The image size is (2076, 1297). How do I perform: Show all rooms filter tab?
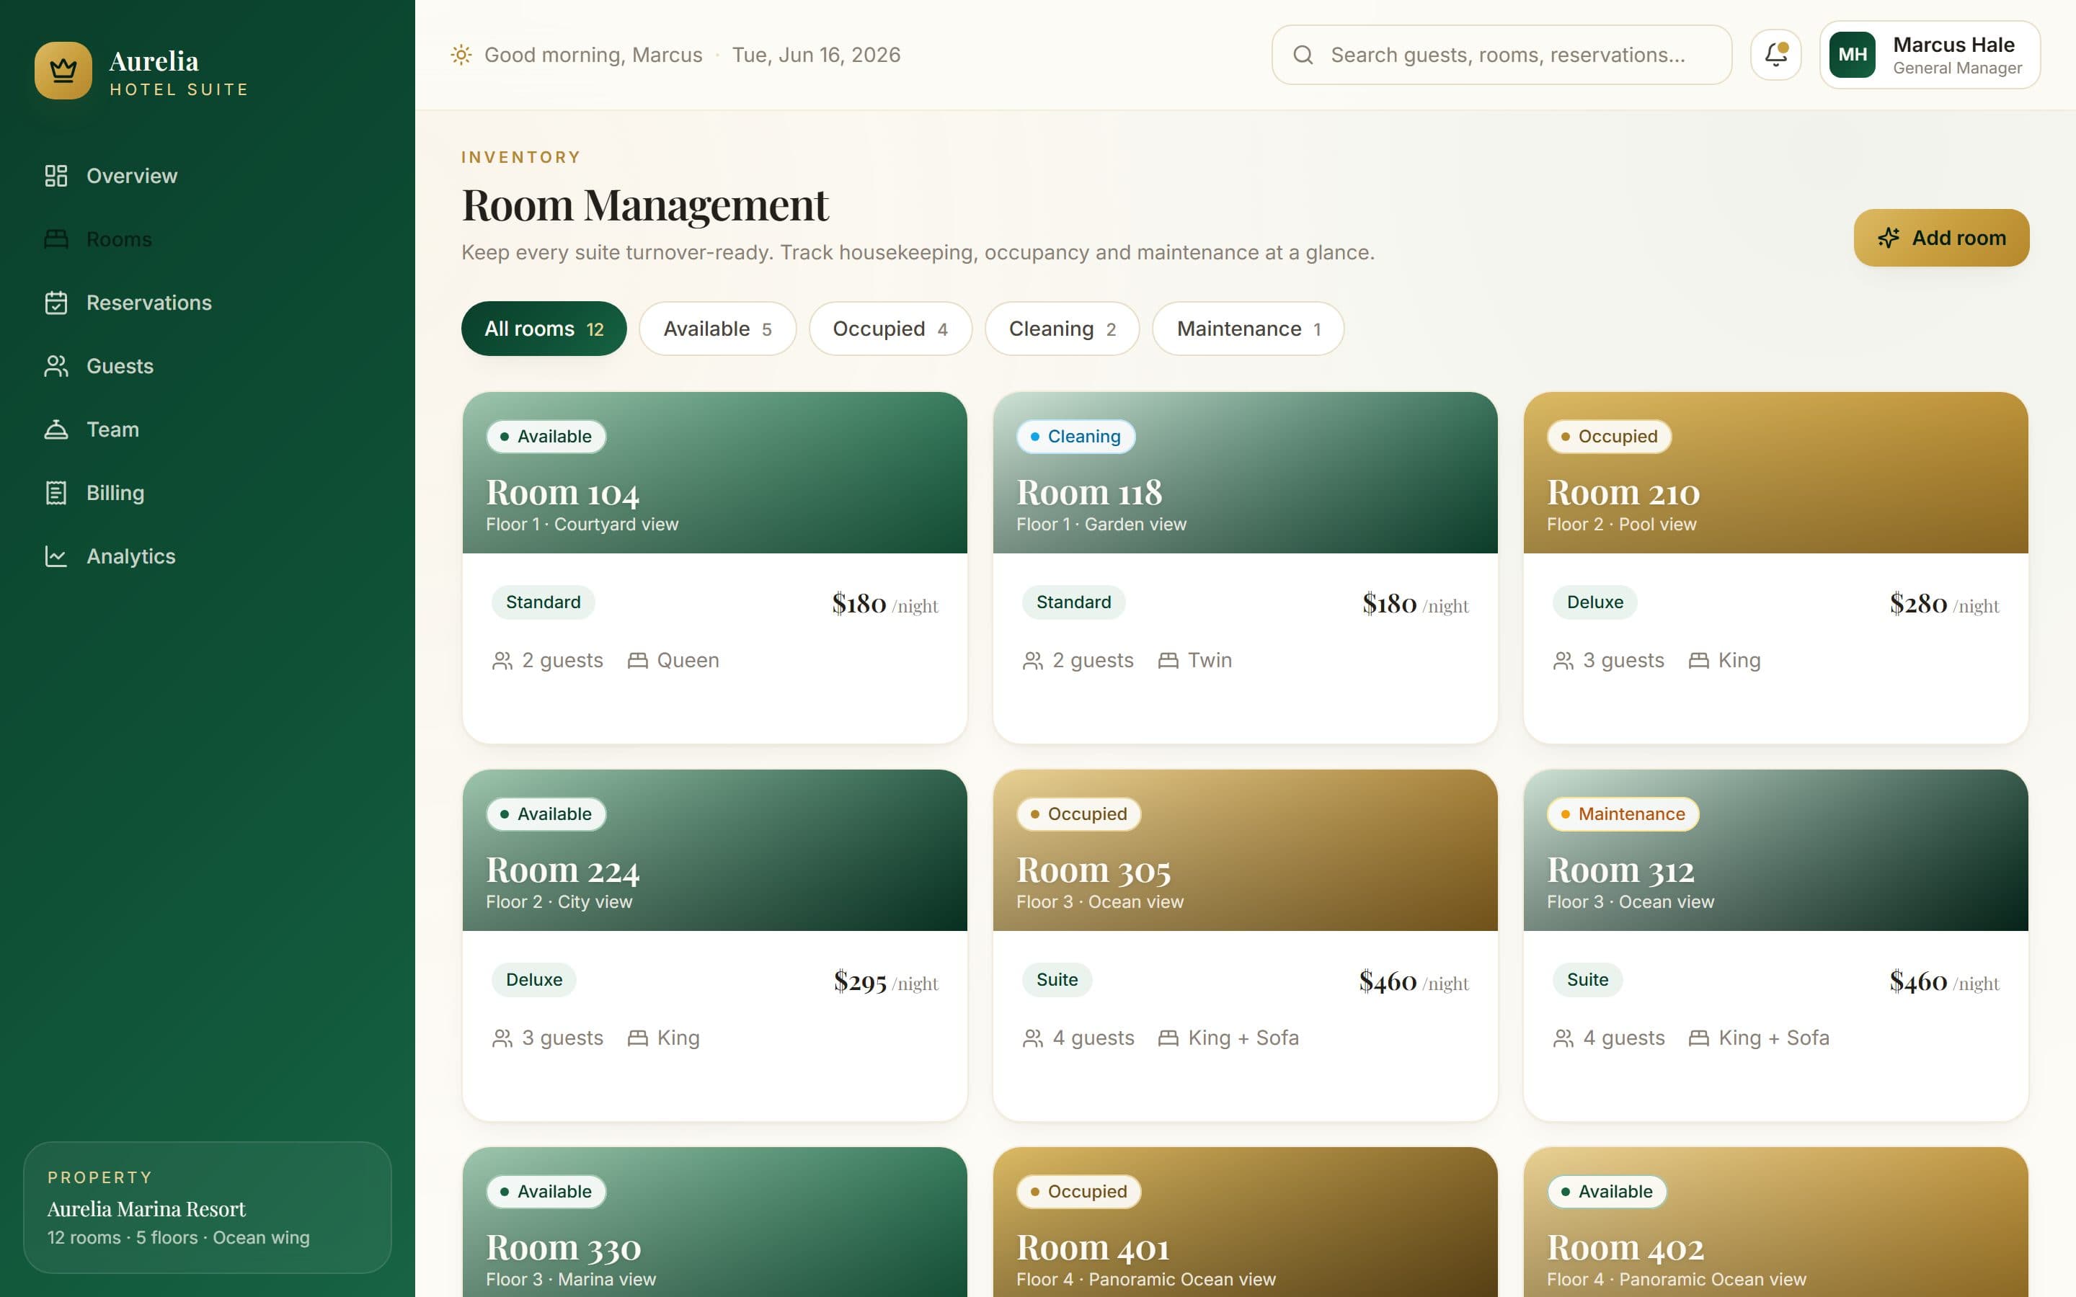pyautogui.click(x=544, y=329)
